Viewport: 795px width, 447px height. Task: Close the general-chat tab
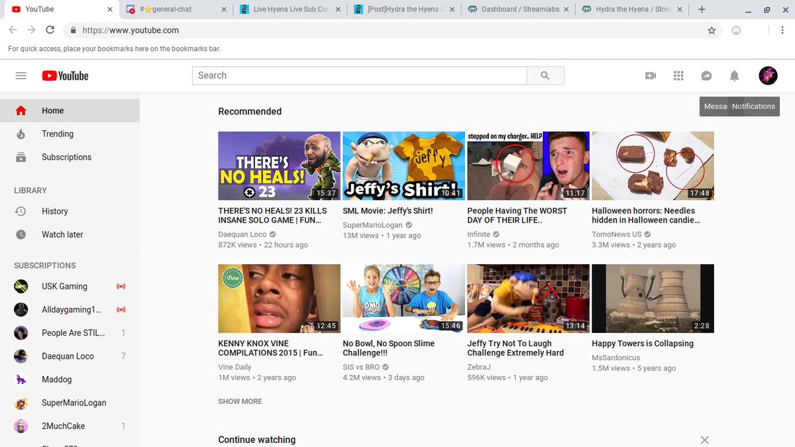point(223,9)
